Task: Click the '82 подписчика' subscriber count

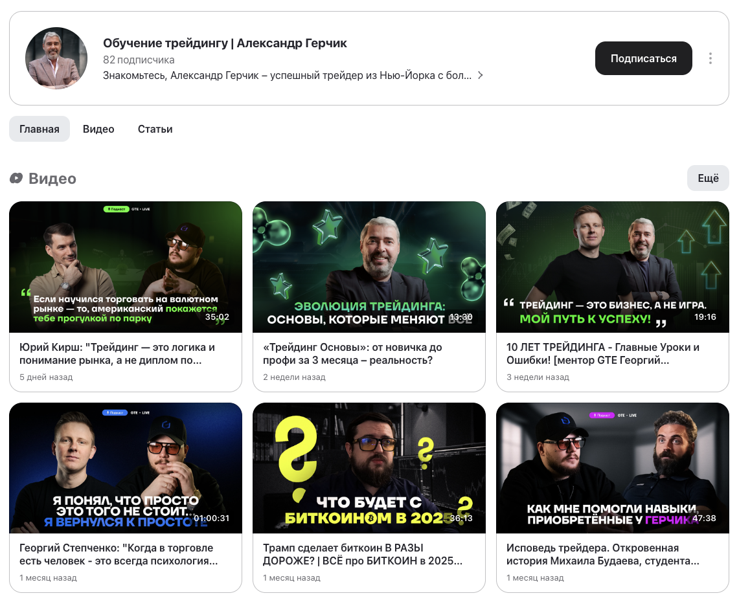Action: [139, 60]
